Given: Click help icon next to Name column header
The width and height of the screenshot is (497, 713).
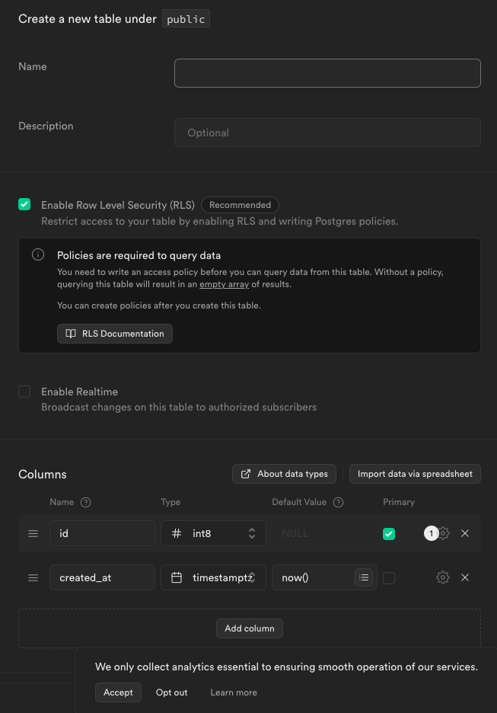Looking at the screenshot, I should [x=85, y=502].
